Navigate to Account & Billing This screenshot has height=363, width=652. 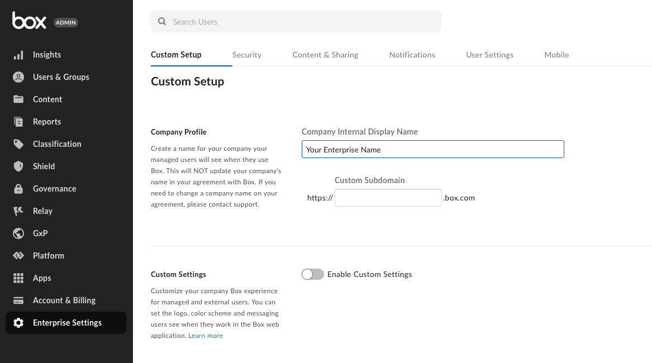click(x=63, y=300)
